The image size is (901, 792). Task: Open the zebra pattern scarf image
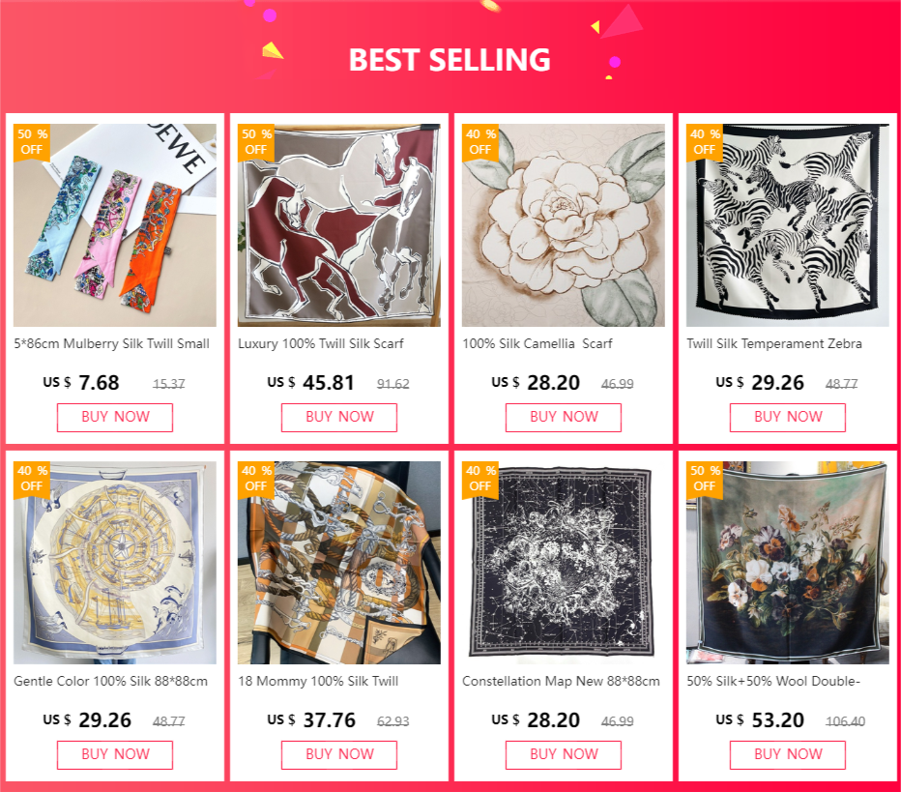788,225
